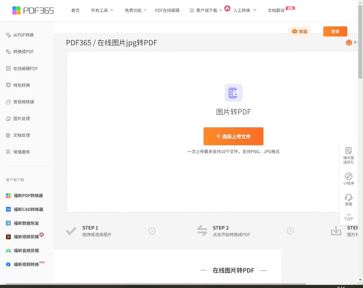Click the TOP back-to-top arrow
The height and width of the screenshot is (288, 363).
349,217
